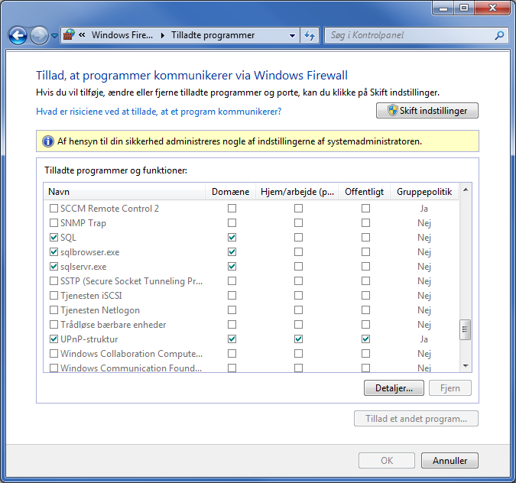Expand the arrow after the 'Windows Fire...' breadcrumb
516x483 pixels.
click(x=163, y=35)
